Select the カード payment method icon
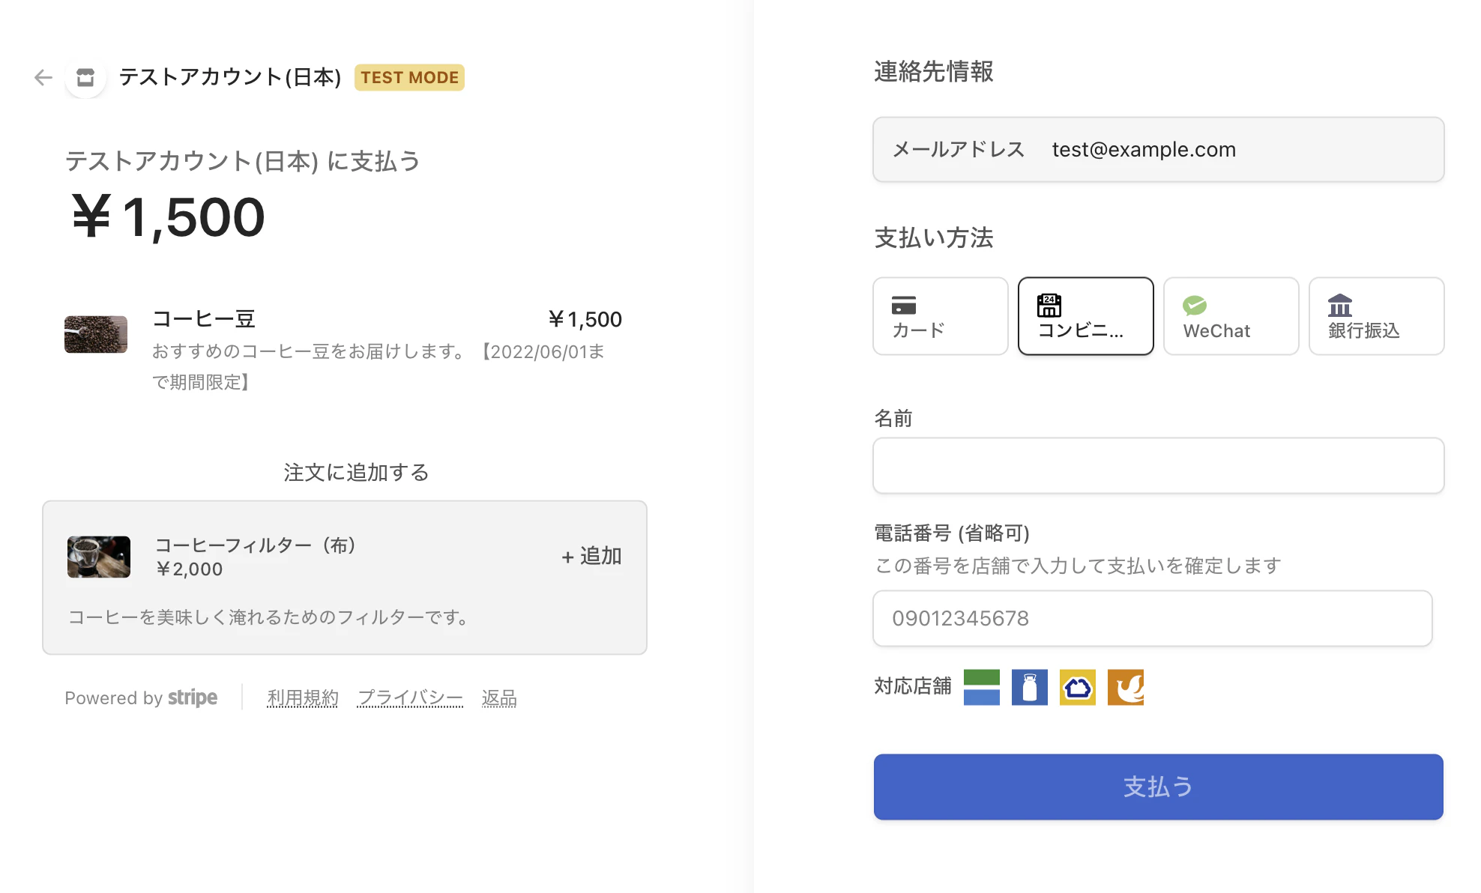This screenshot has width=1481, height=893. 939,315
